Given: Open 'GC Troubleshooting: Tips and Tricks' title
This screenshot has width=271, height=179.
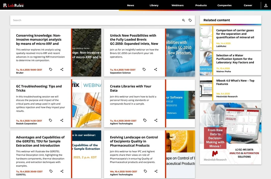Looking at the screenshot, I should tap(39, 88).
